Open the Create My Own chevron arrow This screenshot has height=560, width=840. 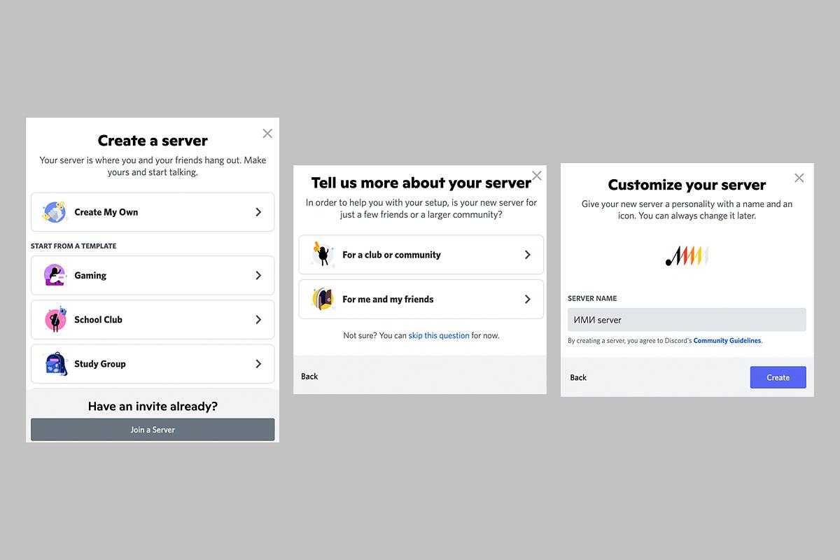point(258,212)
